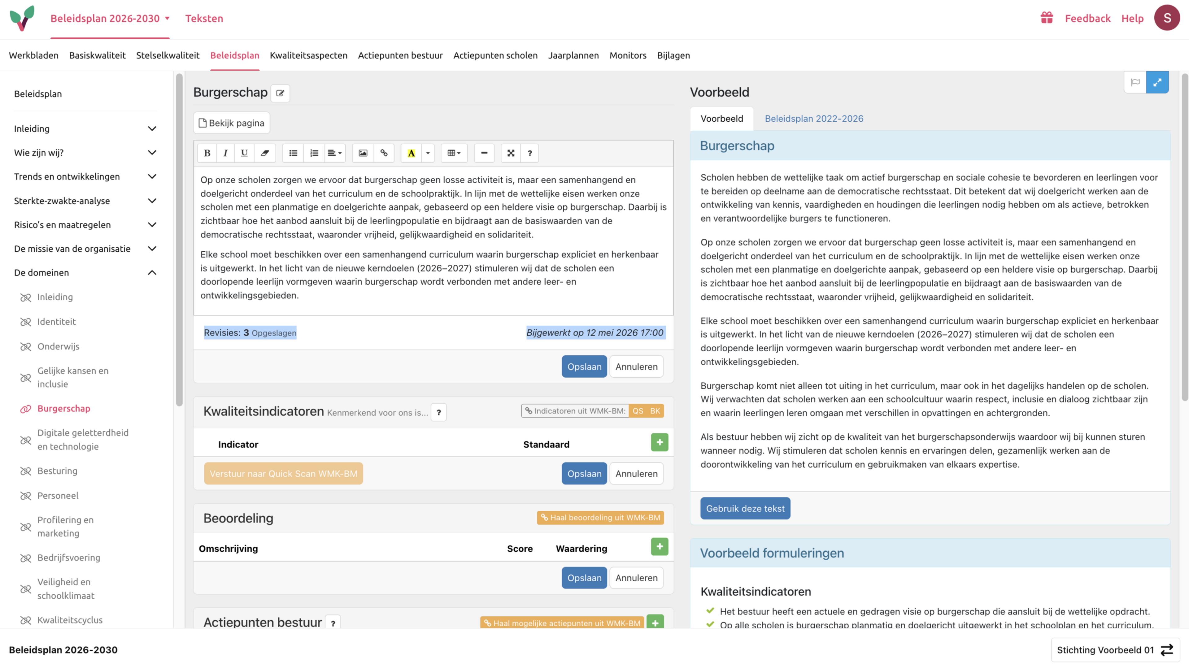Toggle link icon for Besturing
Viewport: 1189px width, 664px height.
pos(26,471)
